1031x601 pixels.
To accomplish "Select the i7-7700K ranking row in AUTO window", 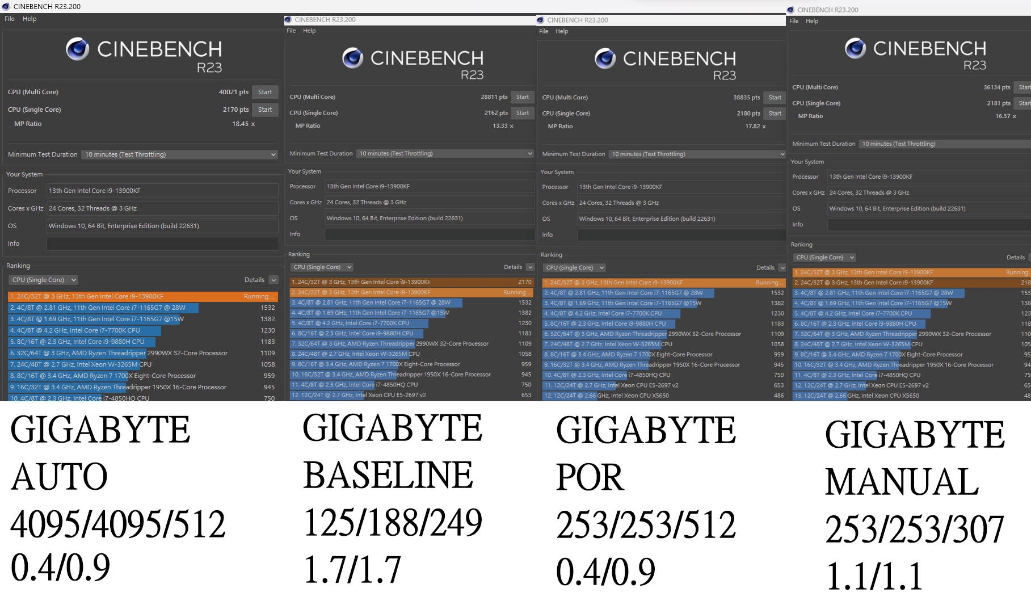I will tap(142, 330).
